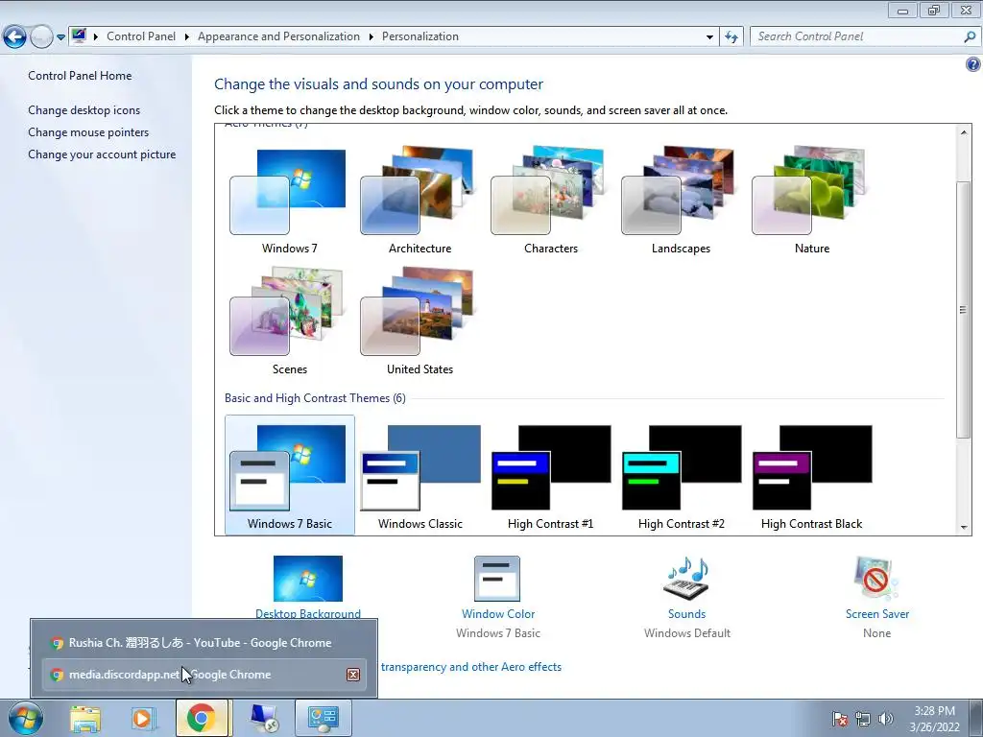Switch to media.discordapp.net Chrome window
This screenshot has width=983, height=737.
(204, 675)
